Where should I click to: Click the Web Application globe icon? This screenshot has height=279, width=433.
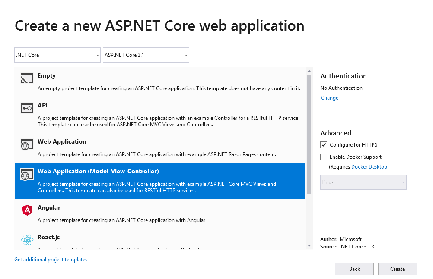point(27,144)
